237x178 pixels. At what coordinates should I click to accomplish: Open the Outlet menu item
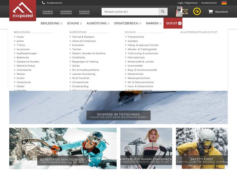pos(173,23)
